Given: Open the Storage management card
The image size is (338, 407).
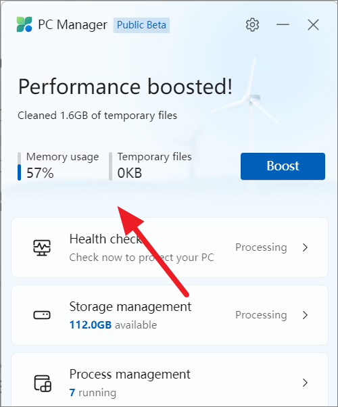Looking at the screenshot, I should click(170, 315).
